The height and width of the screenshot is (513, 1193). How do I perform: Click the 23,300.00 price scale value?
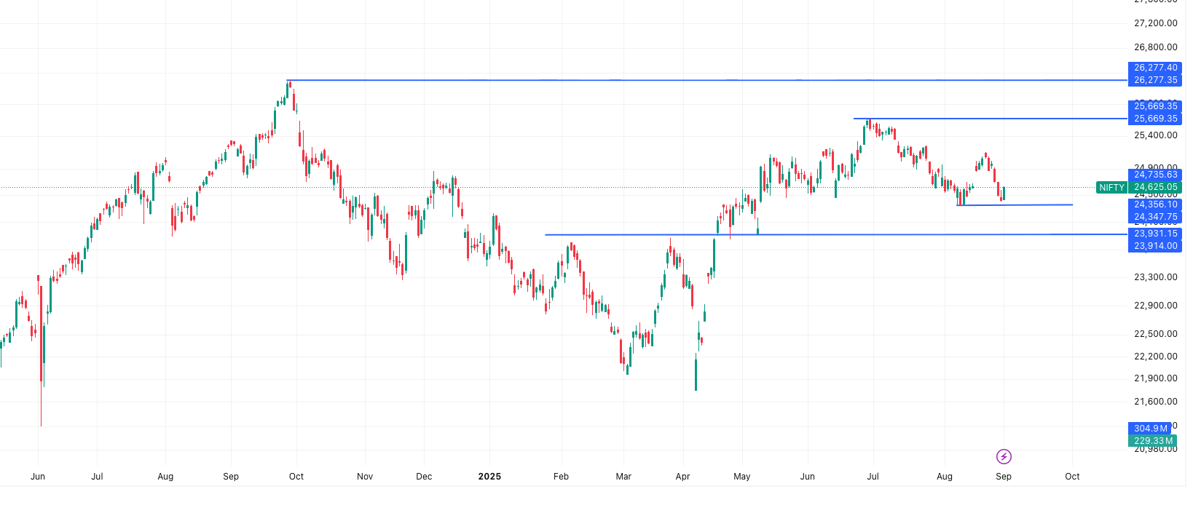pyautogui.click(x=1155, y=277)
